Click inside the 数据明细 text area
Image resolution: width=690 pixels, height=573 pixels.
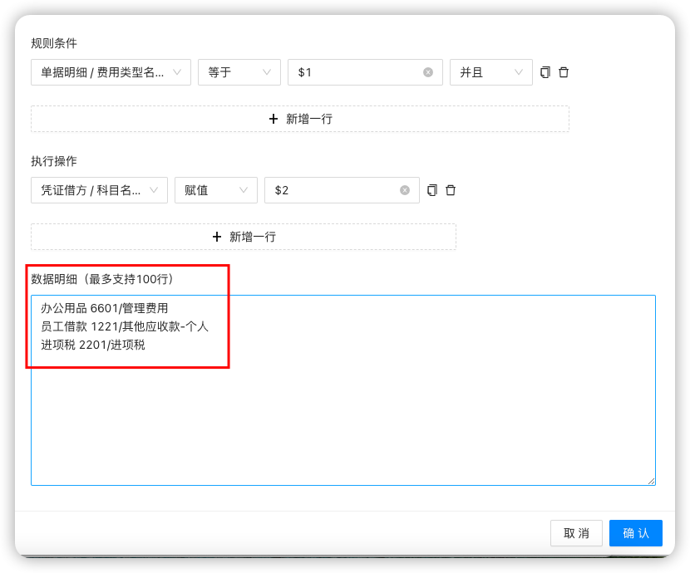(343, 415)
